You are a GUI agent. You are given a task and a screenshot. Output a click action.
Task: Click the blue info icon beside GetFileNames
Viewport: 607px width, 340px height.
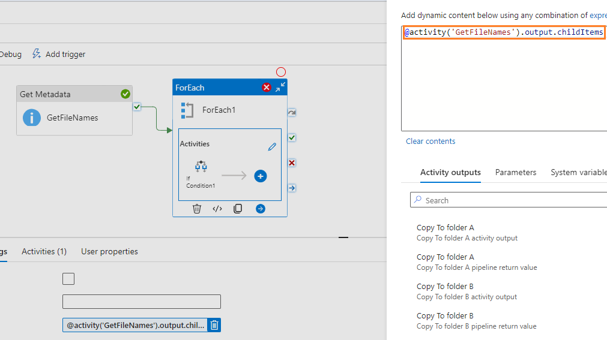32,118
